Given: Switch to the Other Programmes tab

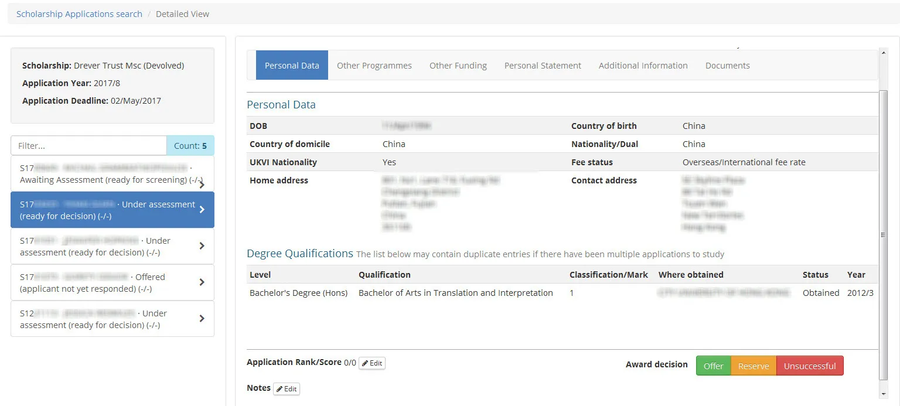Looking at the screenshot, I should click(374, 65).
